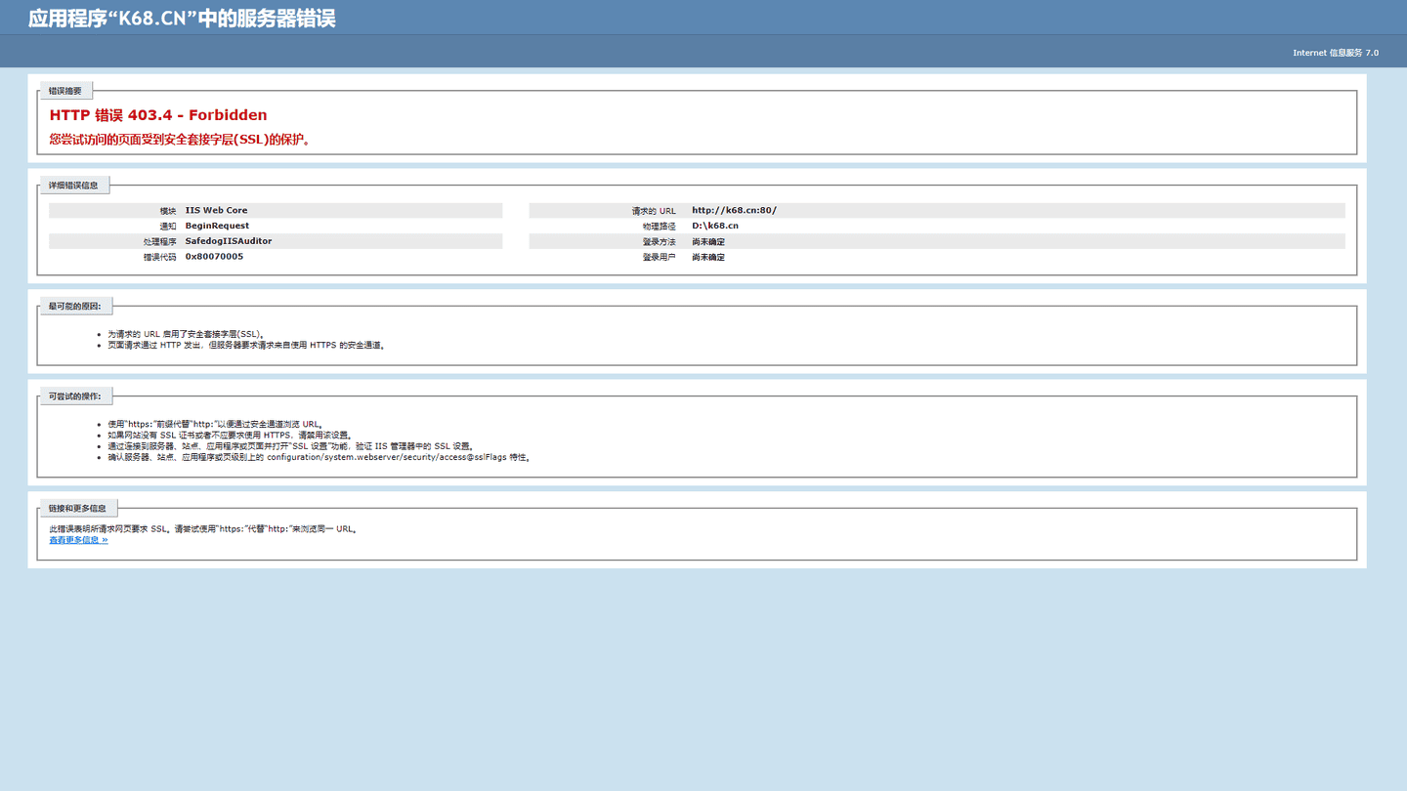The width and height of the screenshot is (1407, 791).
Task: Select the requested URL http://k68.cn:80/
Action: (735, 210)
